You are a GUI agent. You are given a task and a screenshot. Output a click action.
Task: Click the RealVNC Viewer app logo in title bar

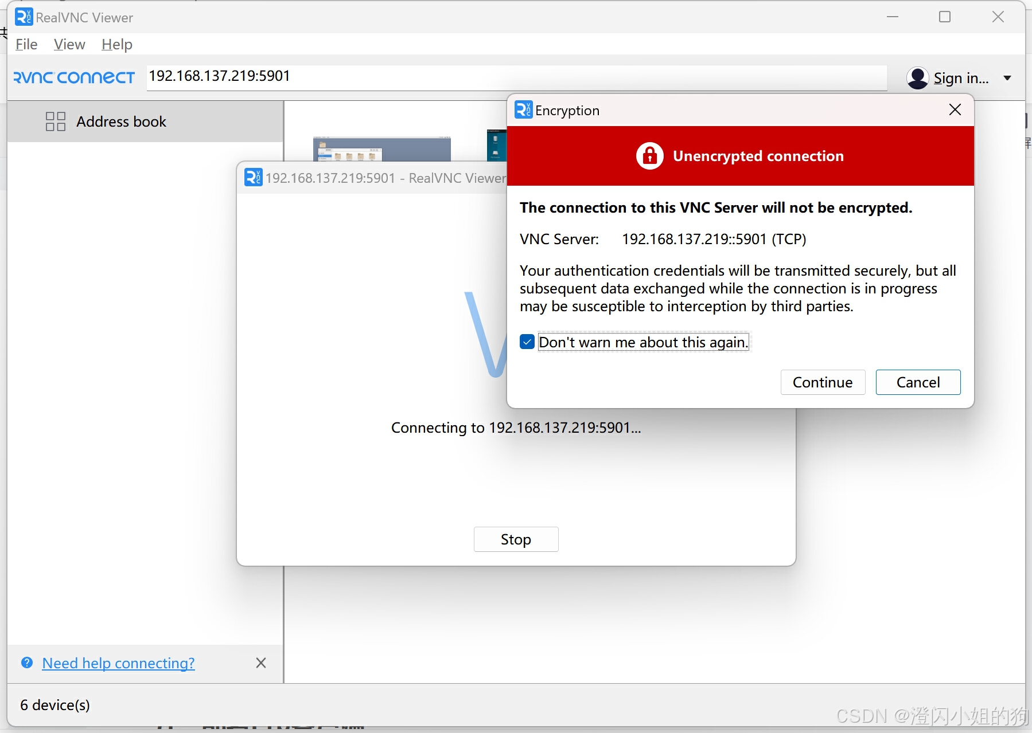click(x=24, y=17)
